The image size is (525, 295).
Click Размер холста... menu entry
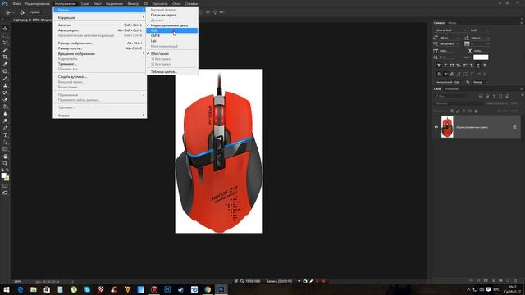click(100, 48)
